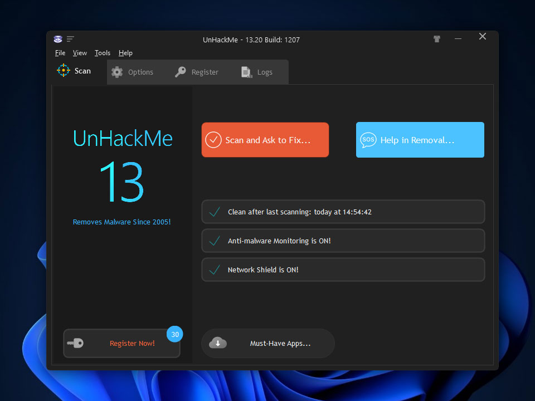Click the Register Now link
This screenshot has height=401, width=535.
[132, 343]
